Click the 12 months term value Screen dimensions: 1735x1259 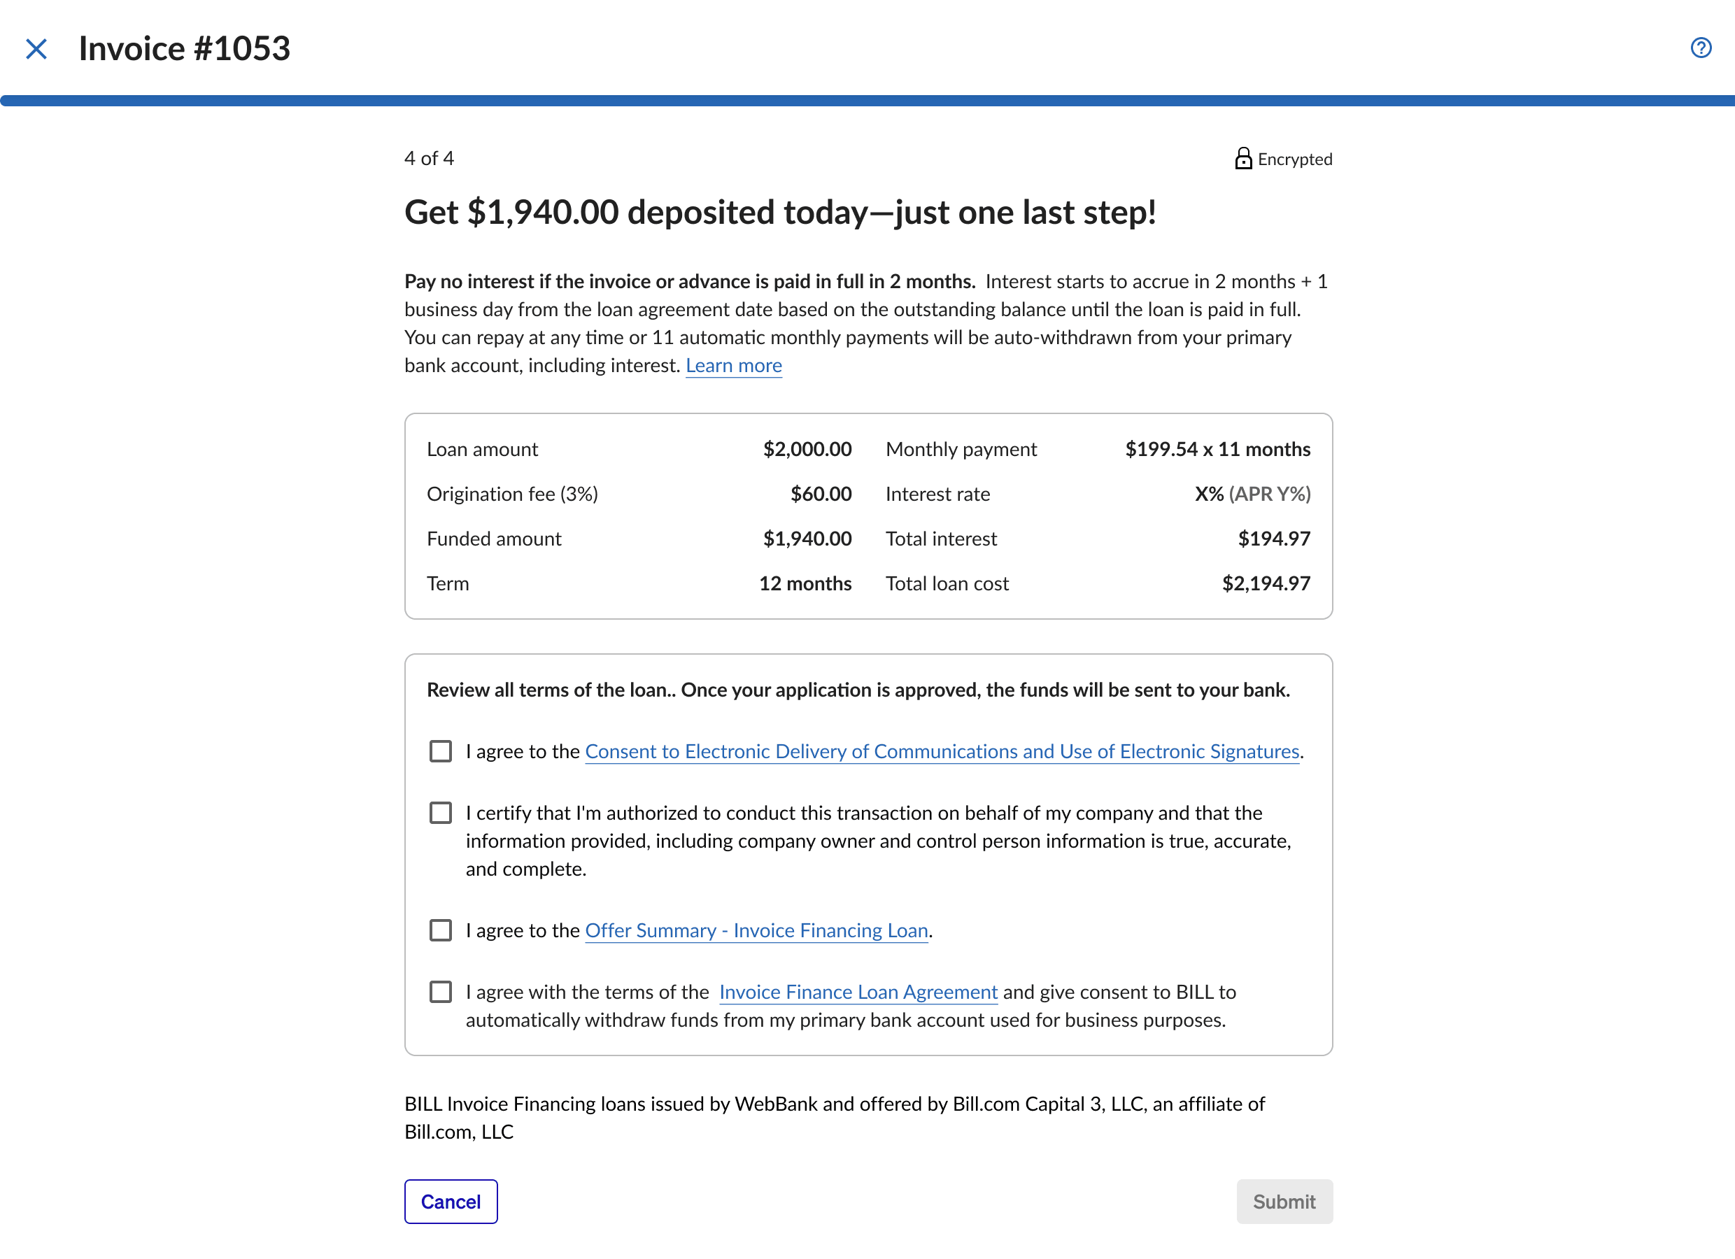coord(805,583)
